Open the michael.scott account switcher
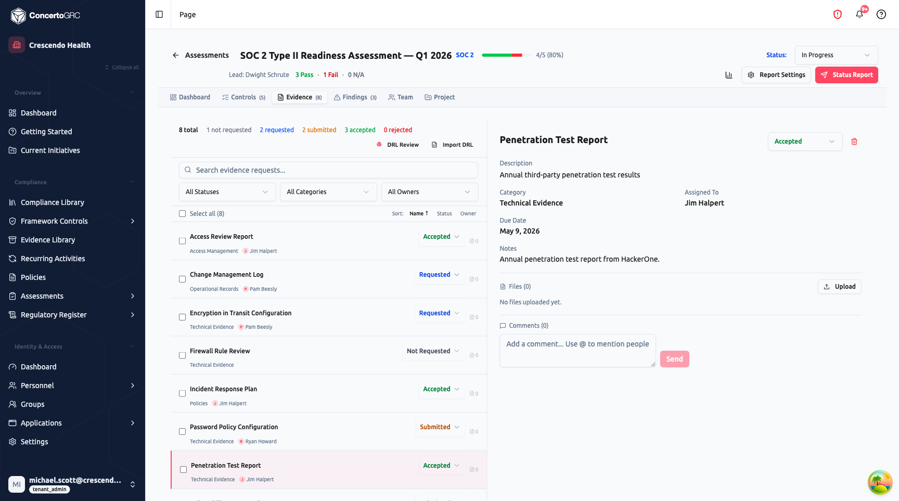 (x=72, y=484)
